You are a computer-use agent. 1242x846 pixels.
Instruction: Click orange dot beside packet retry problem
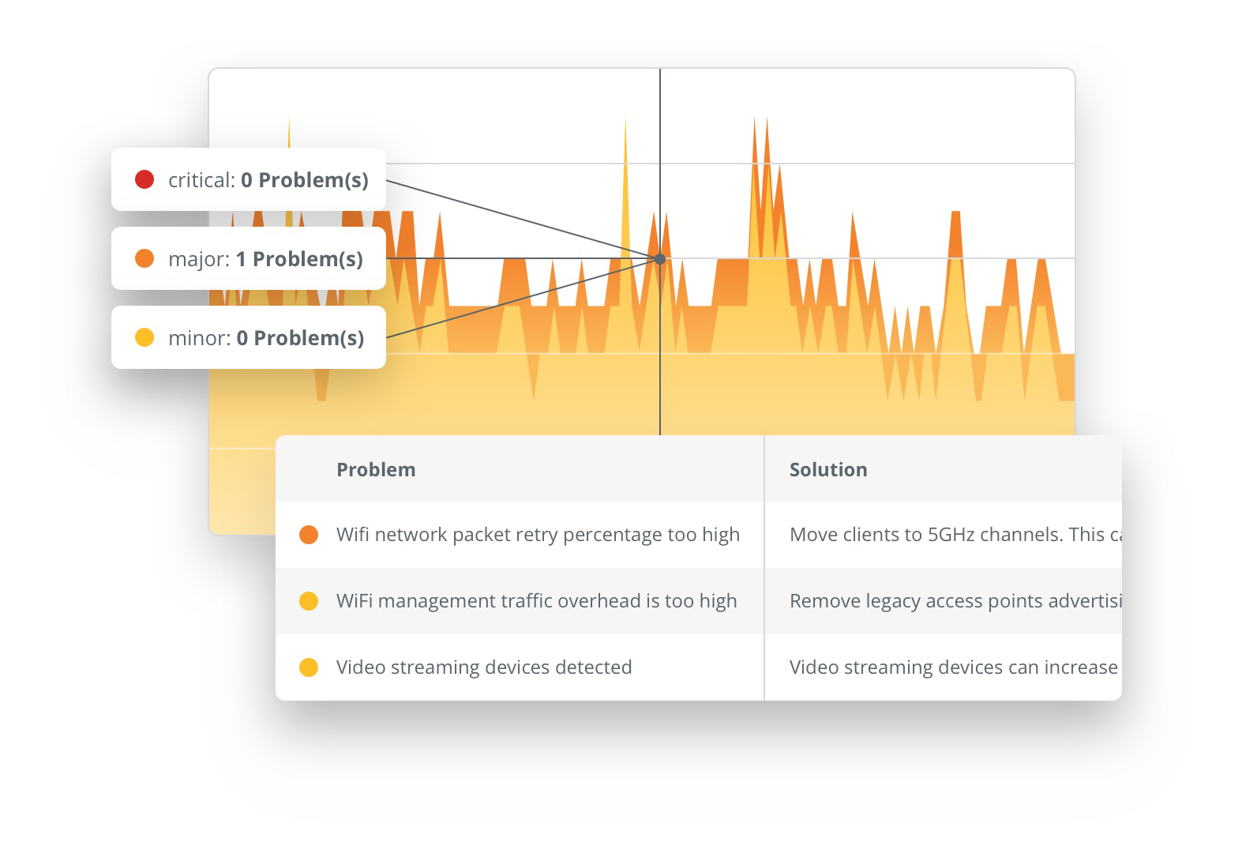pyautogui.click(x=309, y=535)
